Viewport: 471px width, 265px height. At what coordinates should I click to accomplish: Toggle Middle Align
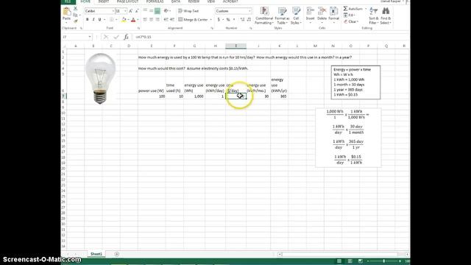click(151, 11)
